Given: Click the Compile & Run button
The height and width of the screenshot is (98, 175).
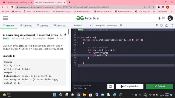Looking at the screenshot, I should tap(130, 86).
